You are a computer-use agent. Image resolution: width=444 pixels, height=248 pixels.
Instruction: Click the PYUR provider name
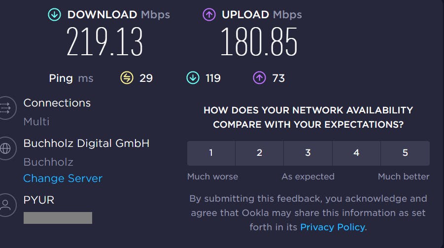39,200
